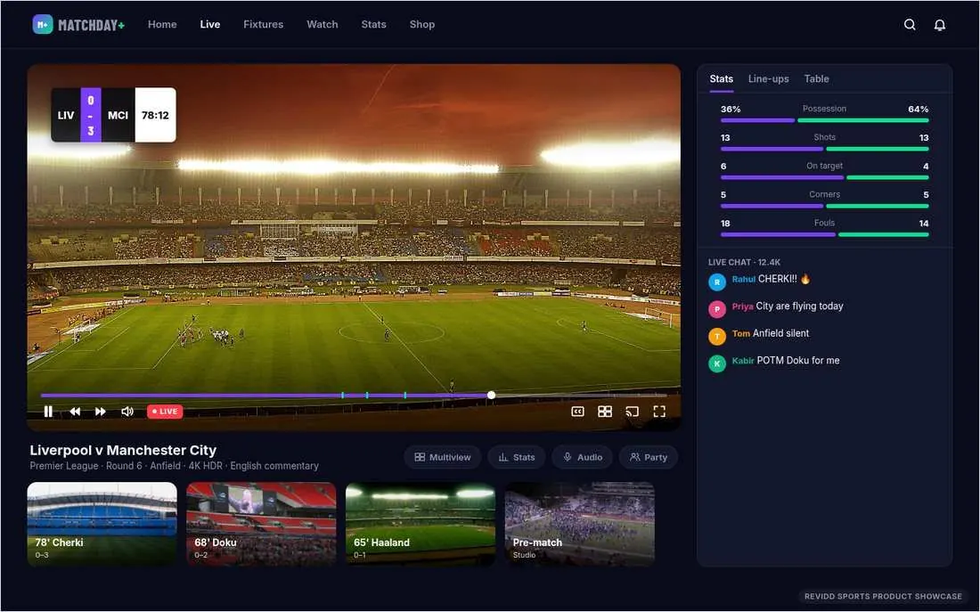
Task: Click the 78:12 match clock
Action: (x=155, y=115)
